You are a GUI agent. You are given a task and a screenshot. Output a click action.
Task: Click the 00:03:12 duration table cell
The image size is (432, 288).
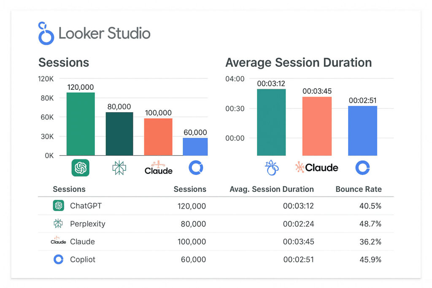point(298,206)
